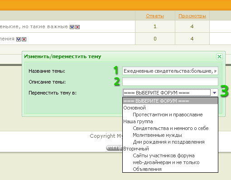Click the 'Название темы:' label

(47, 71)
